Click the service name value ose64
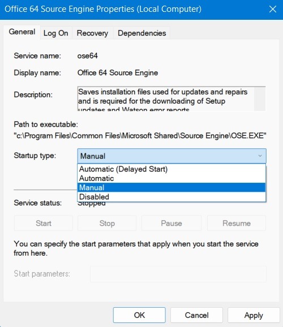283x327 pixels. [87, 55]
